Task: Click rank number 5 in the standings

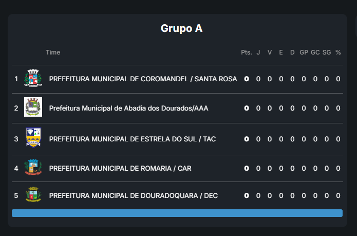Action: point(16,196)
